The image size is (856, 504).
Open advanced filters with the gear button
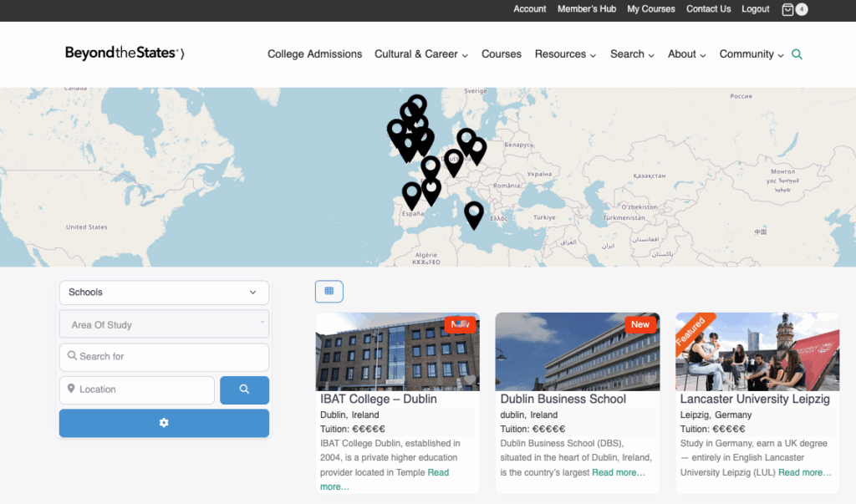point(164,423)
